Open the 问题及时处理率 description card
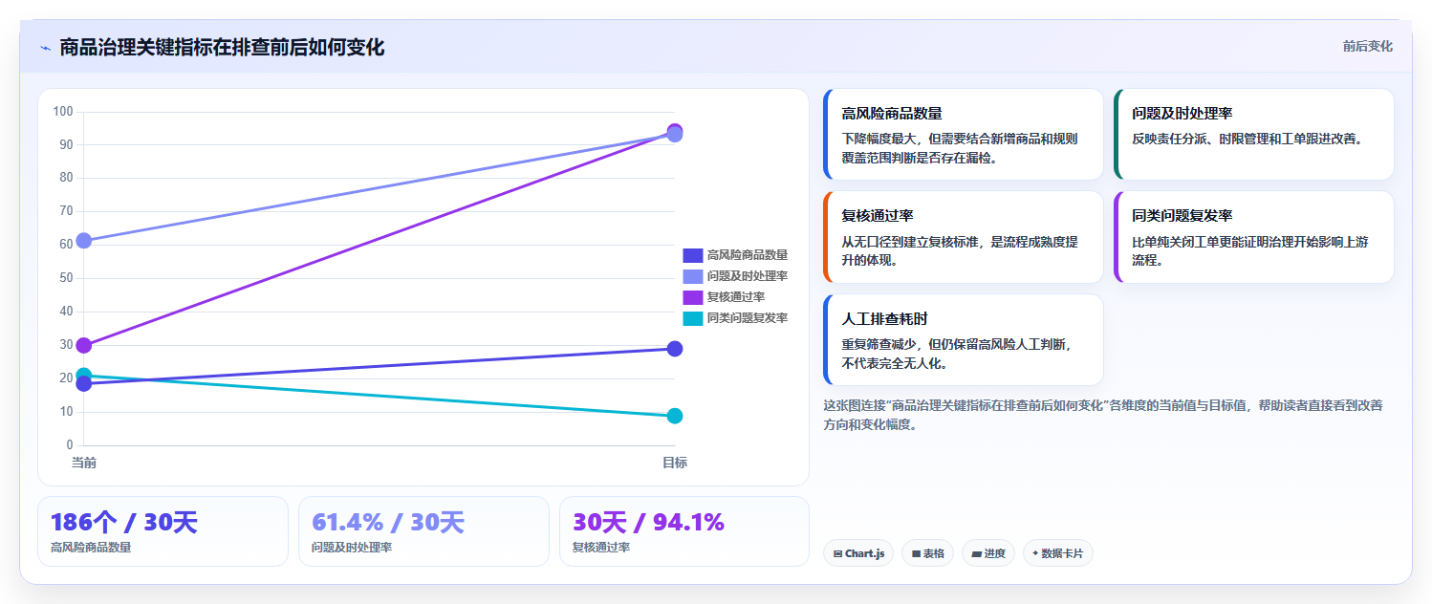 tap(1253, 135)
